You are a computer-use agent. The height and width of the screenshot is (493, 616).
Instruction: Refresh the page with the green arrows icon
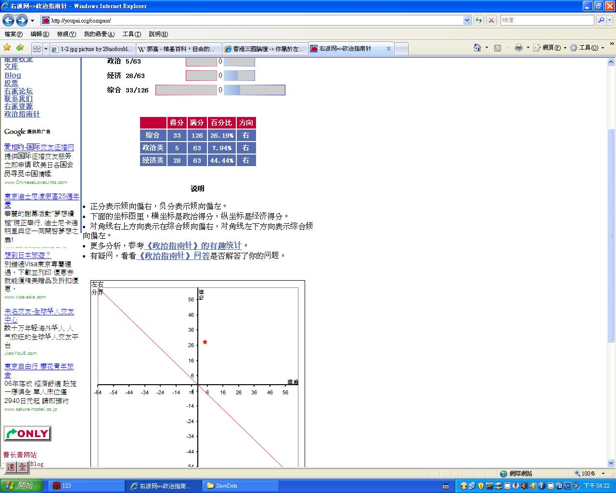pos(479,20)
